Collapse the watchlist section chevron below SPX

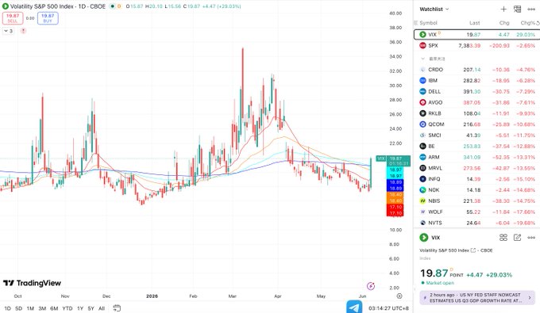423,59
